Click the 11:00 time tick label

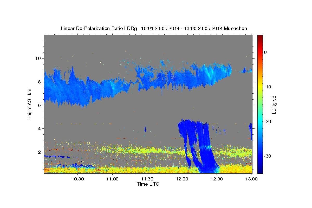point(112,179)
